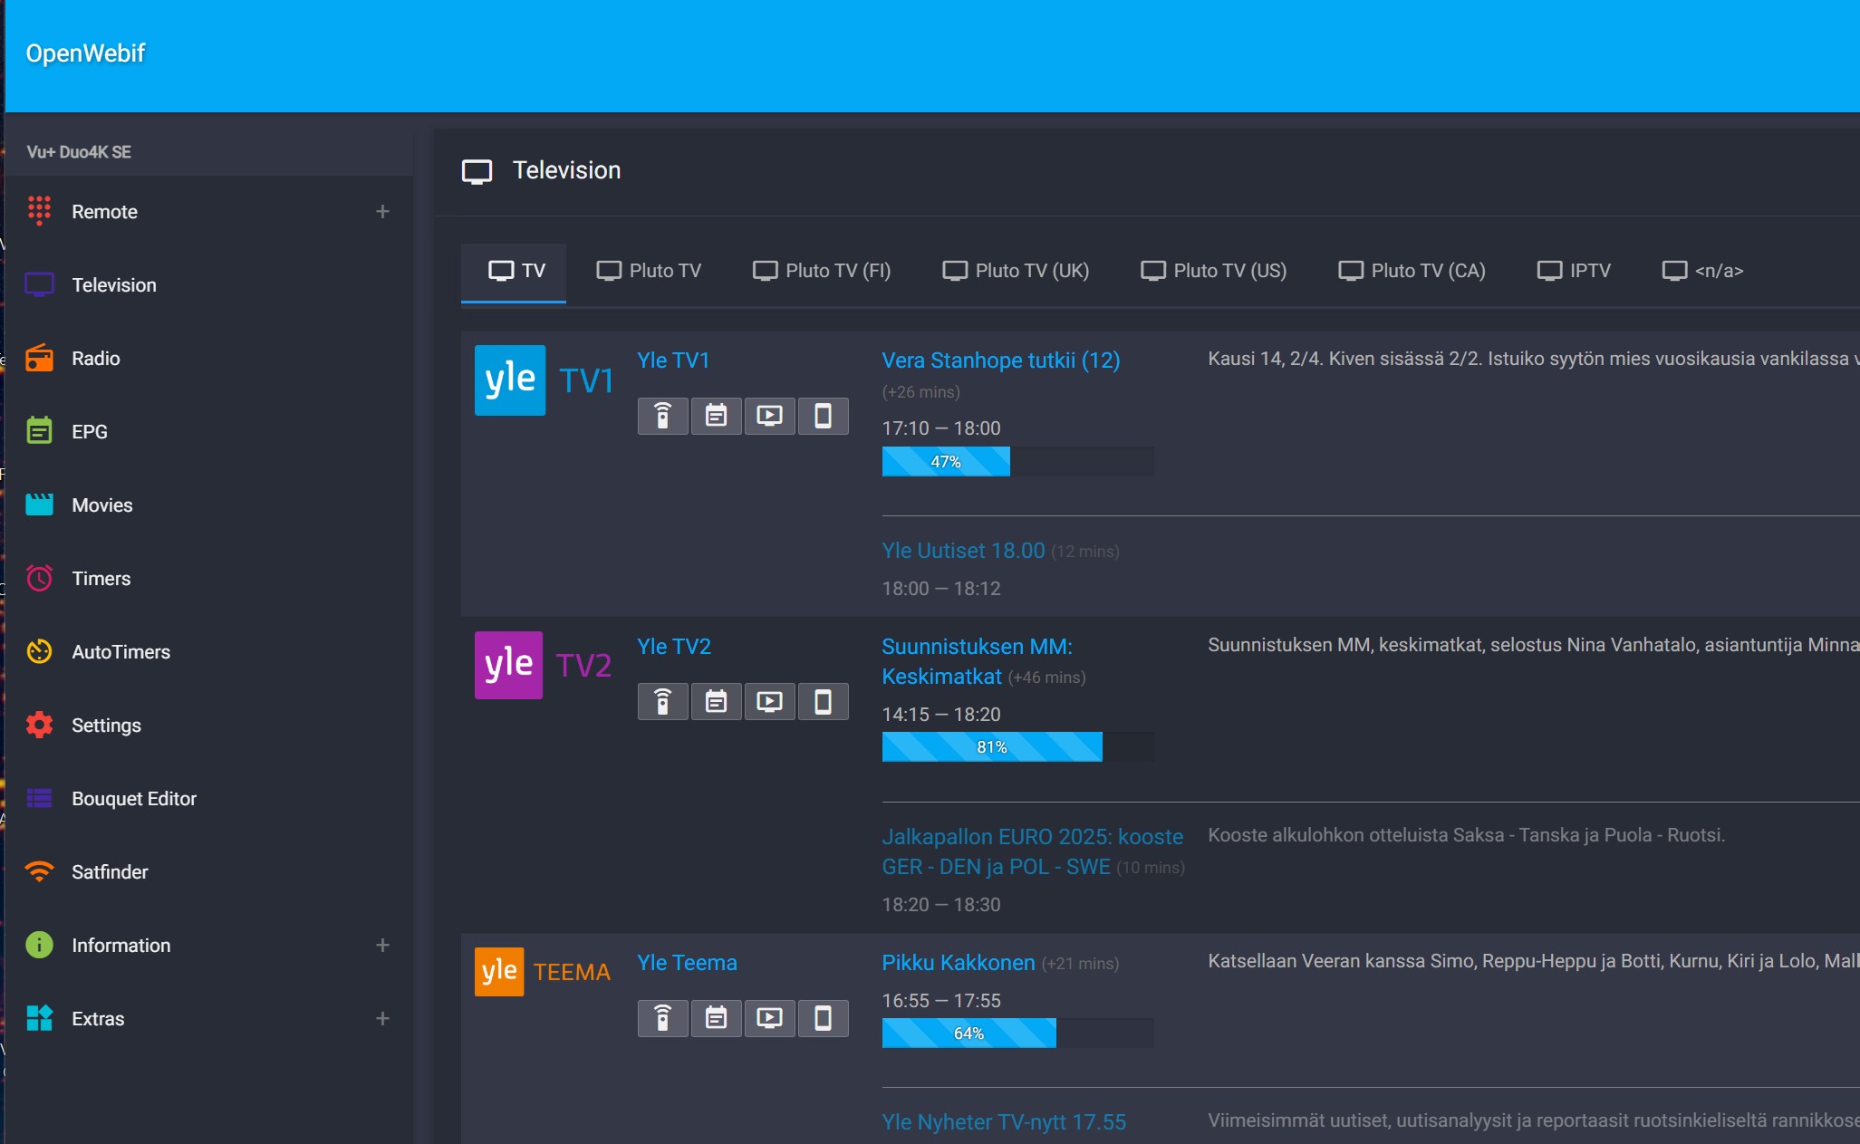1860x1144 pixels.
Task: Open mobile stream for Yle TV1
Action: pos(824,416)
